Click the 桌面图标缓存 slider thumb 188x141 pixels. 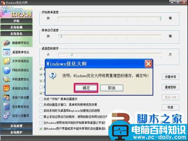[71, 55]
